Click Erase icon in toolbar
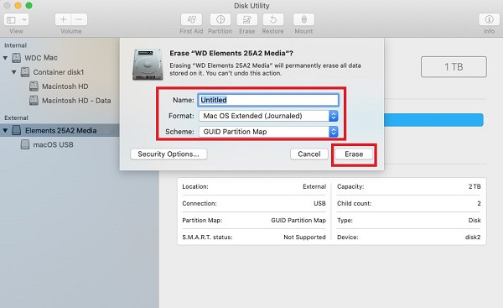Viewport: 503px width, 308px height. (x=247, y=20)
